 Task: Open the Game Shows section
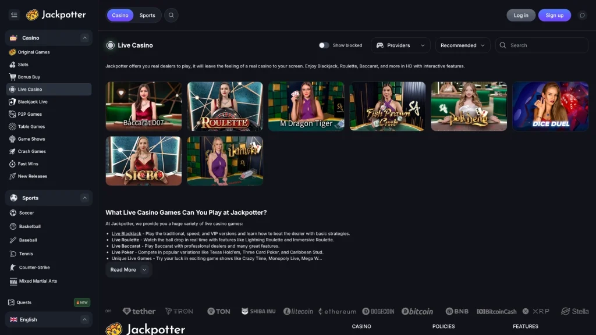pos(32,138)
